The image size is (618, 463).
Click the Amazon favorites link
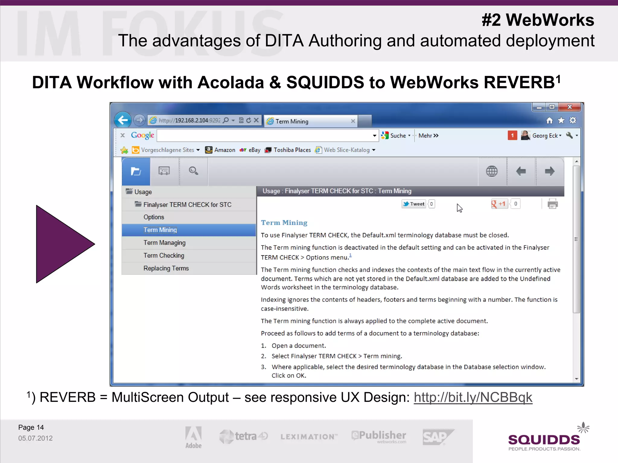pyautogui.click(x=220, y=150)
